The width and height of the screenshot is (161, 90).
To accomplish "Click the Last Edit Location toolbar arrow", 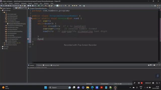I will pos(73,6).
